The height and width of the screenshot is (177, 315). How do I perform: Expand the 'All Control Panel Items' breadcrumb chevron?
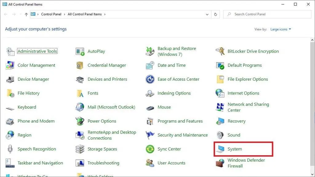pos(105,14)
